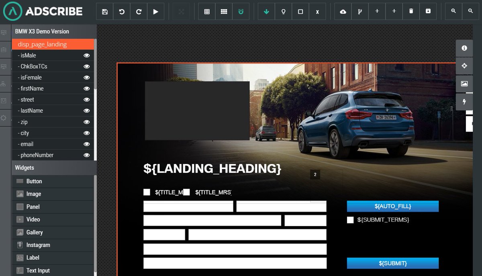
Task: Toggle the phoneNumber layer eye
Action: pos(86,155)
